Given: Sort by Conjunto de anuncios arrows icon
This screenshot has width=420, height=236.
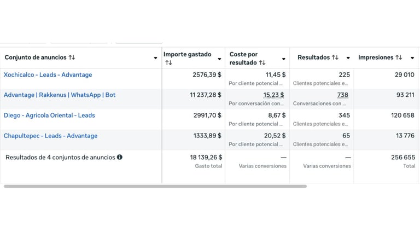Looking at the screenshot, I should click(x=72, y=57).
